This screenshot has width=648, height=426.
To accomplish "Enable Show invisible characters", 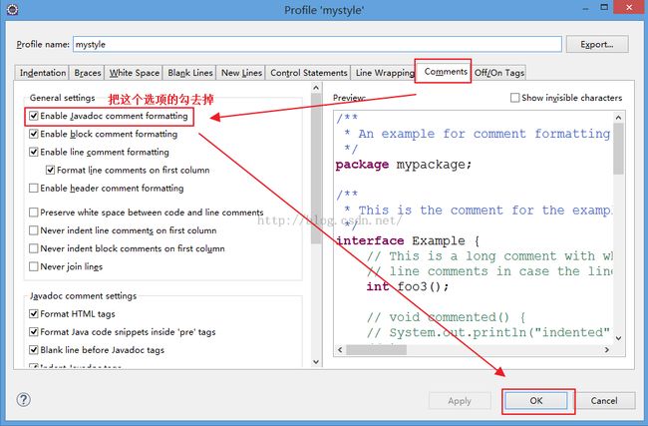I will click(x=515, y=98).
